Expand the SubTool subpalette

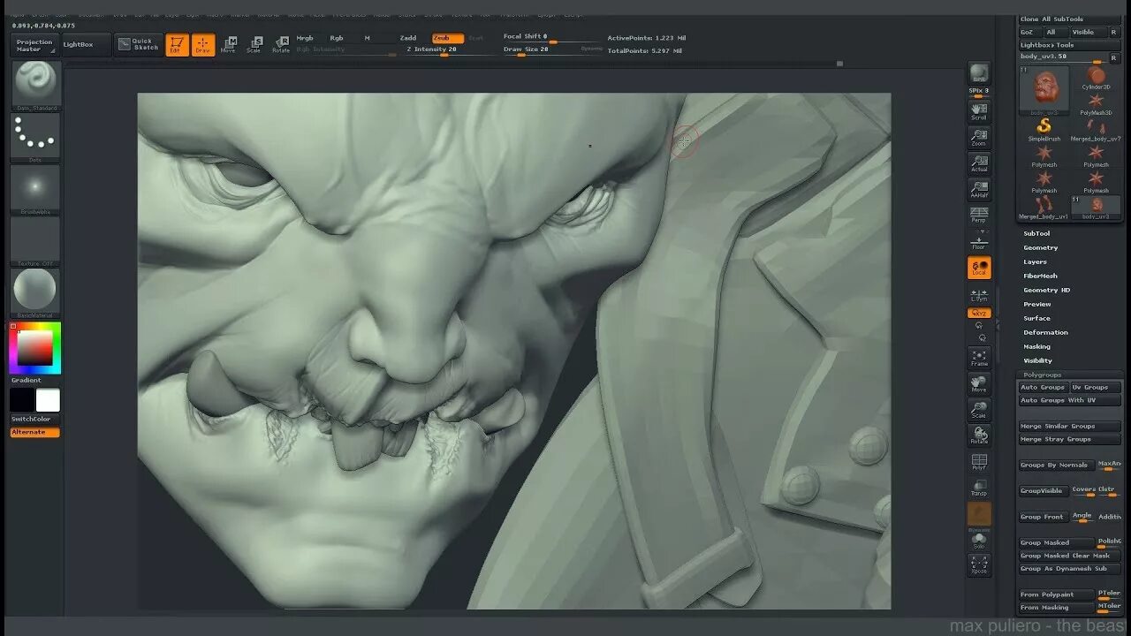(1036, 233)
